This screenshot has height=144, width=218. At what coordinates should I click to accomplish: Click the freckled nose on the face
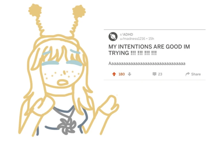[x=64, y=72]
